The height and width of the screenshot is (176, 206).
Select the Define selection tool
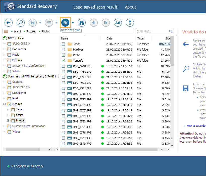pos(65,22)
